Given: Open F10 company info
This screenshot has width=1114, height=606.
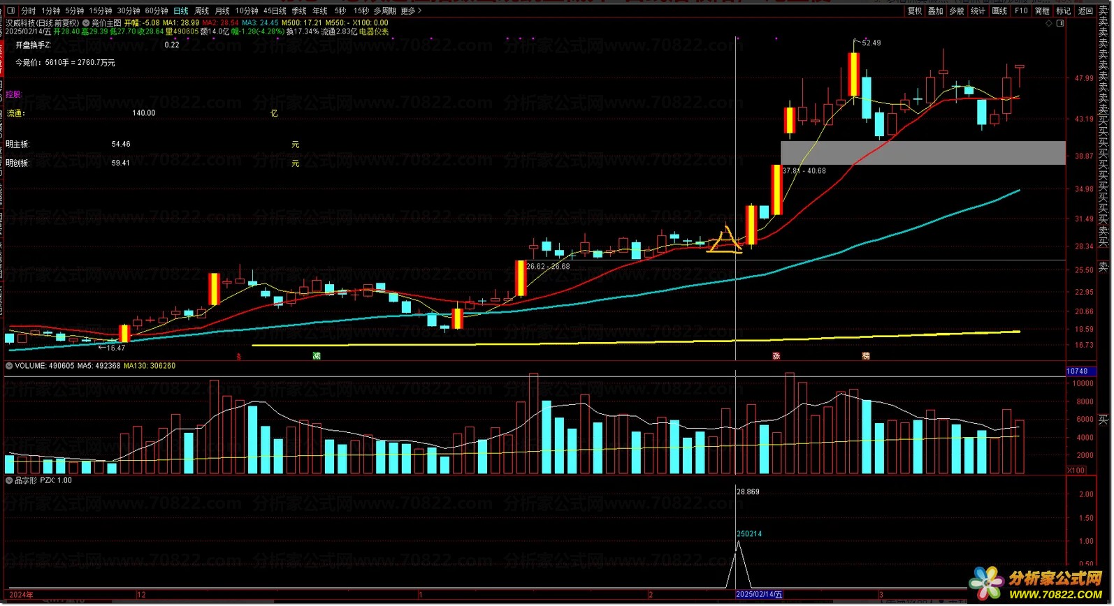Looking at the screenshot, I should (1021, 10).
